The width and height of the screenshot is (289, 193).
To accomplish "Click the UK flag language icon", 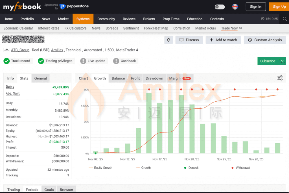I will pyautogui.click(x=235, y=6).
